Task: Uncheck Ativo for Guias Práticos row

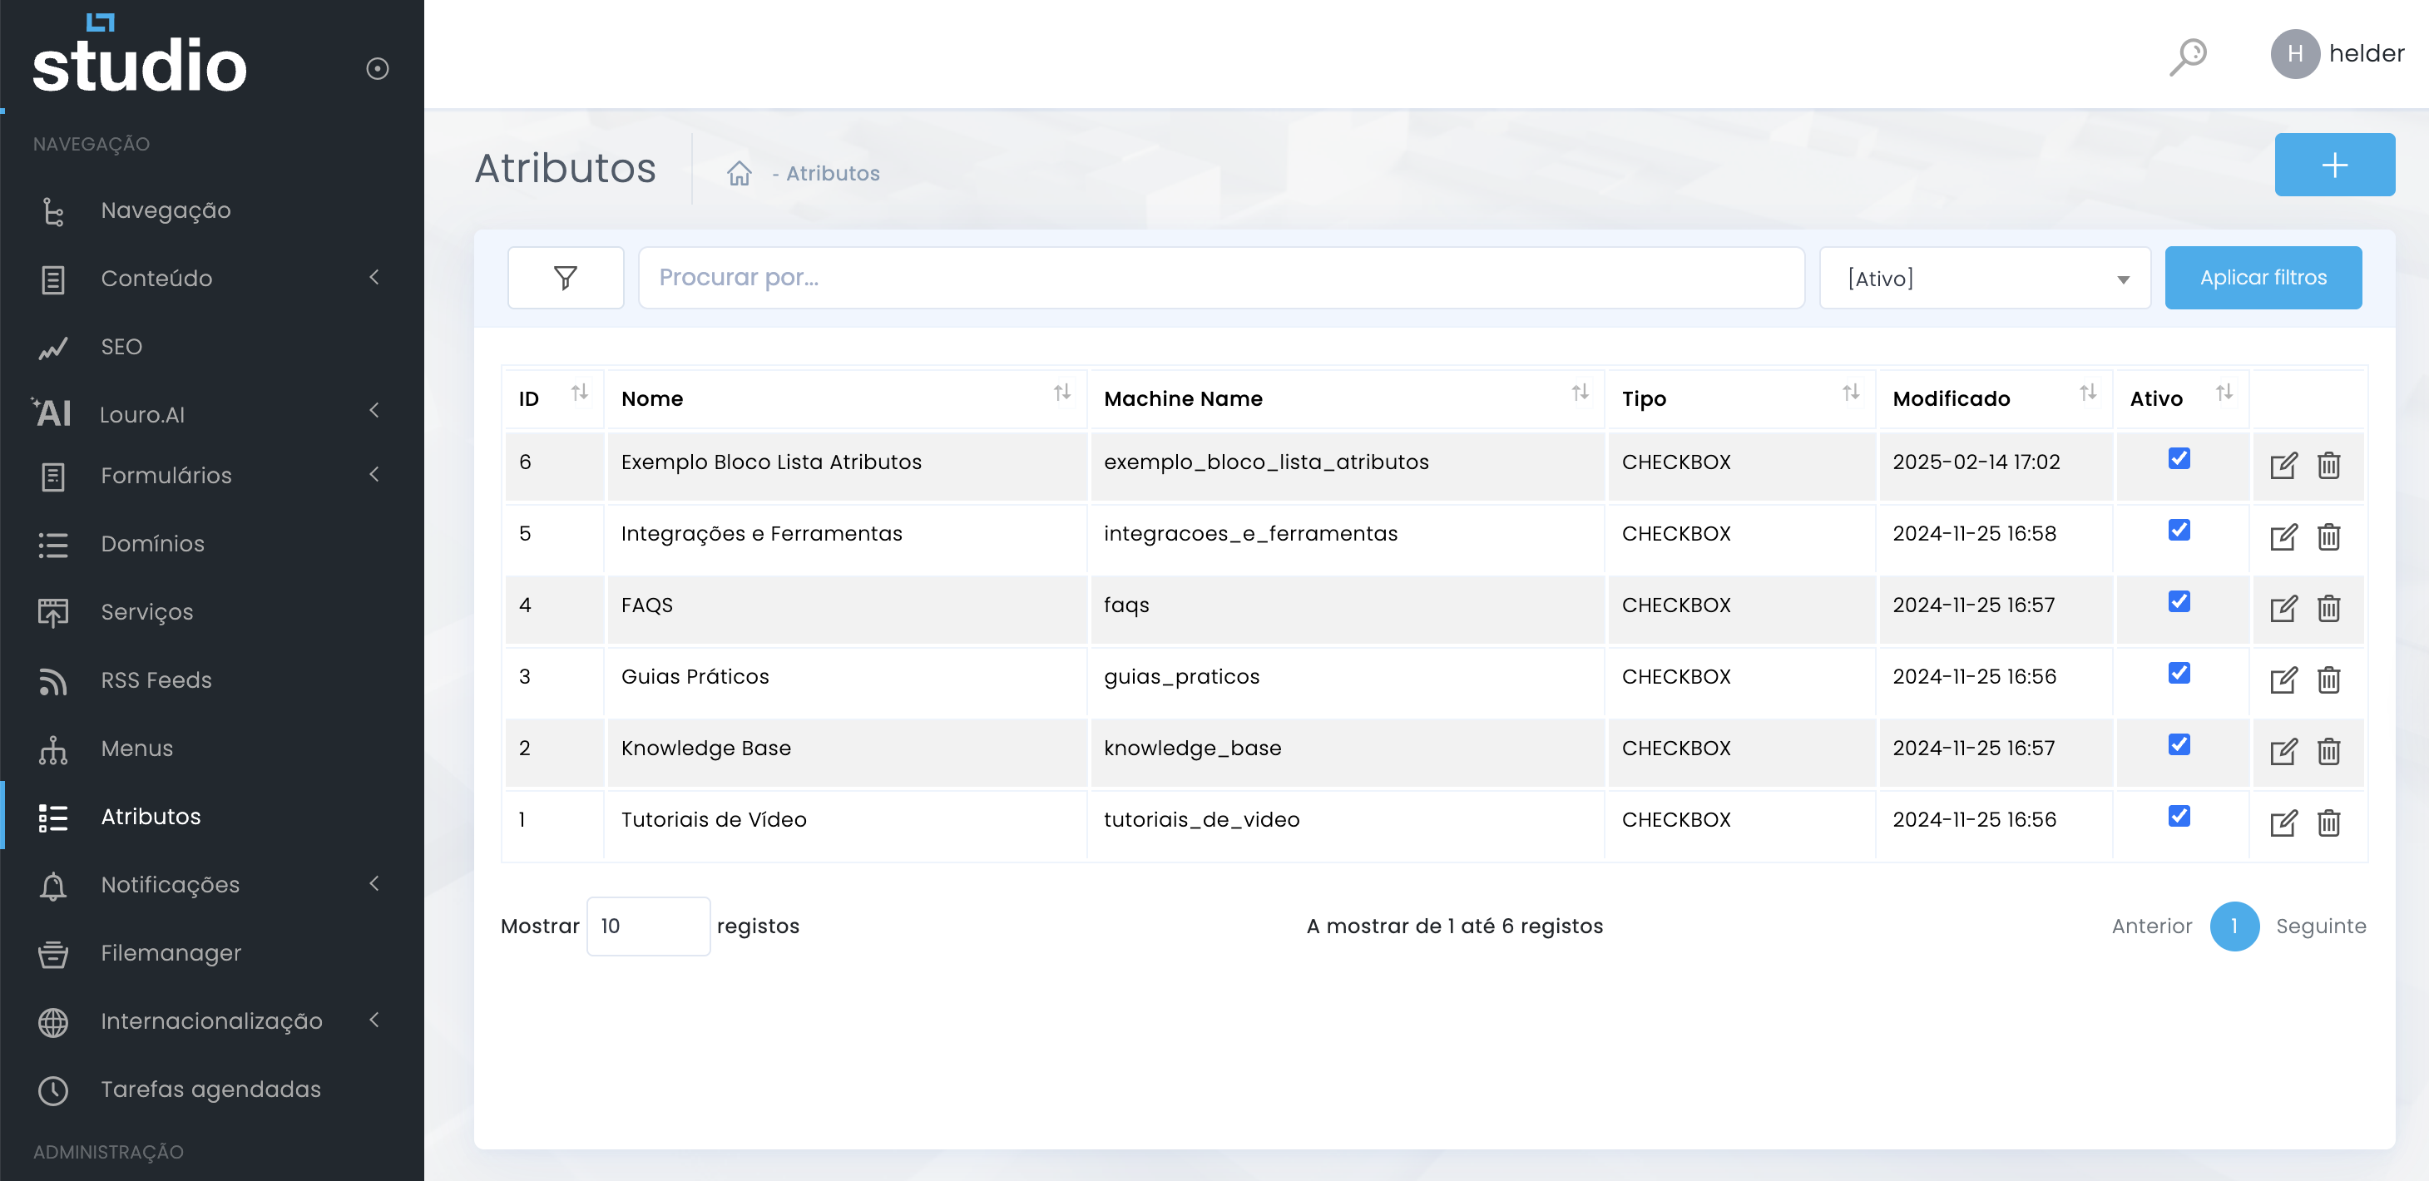Action: coord(2178,674)
